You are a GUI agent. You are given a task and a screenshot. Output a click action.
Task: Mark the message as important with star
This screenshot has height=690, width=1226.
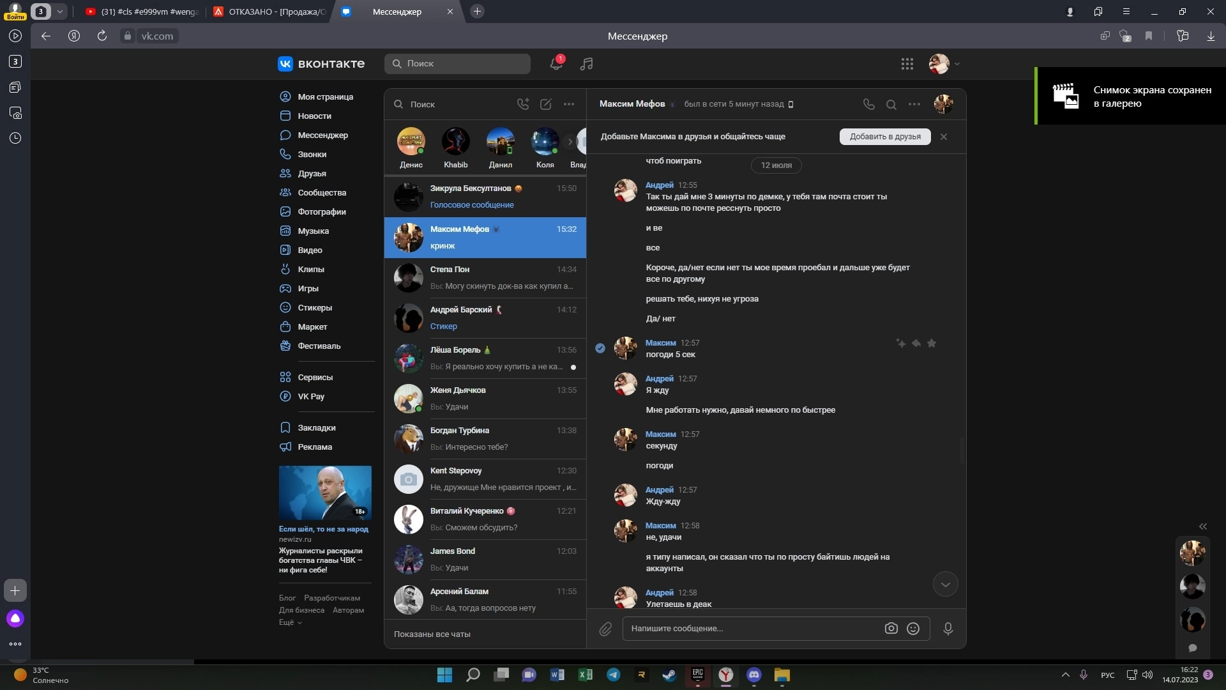932,344
